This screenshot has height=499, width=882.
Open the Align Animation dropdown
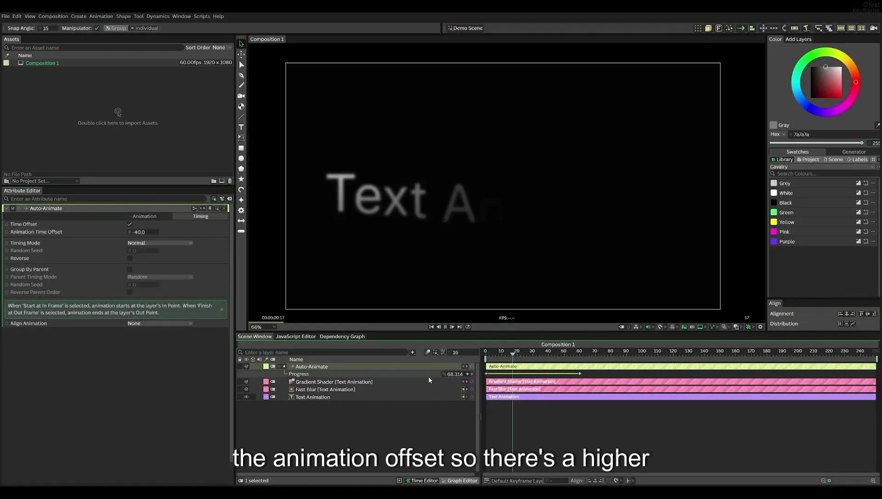click(x=160, y=323)
